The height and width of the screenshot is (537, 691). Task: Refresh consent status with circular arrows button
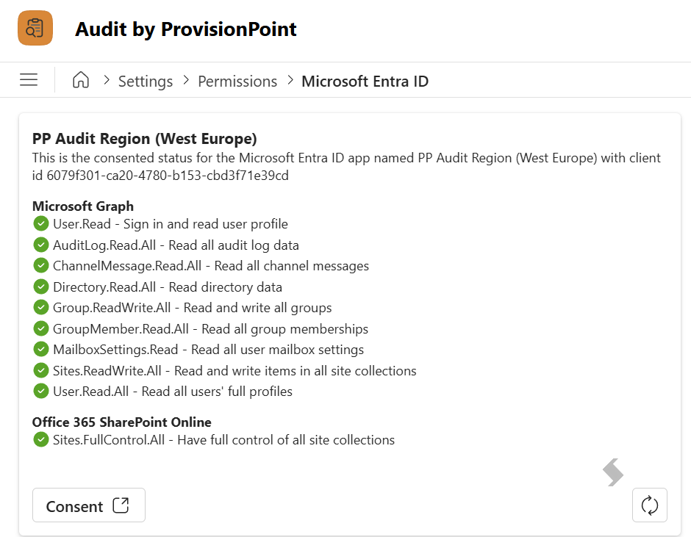click(x=650, y=505)
